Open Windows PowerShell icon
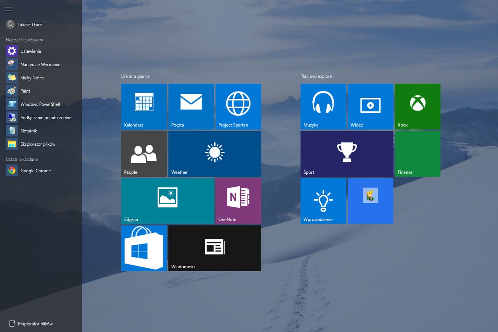 pyautogui.click(x=12, y=104)
